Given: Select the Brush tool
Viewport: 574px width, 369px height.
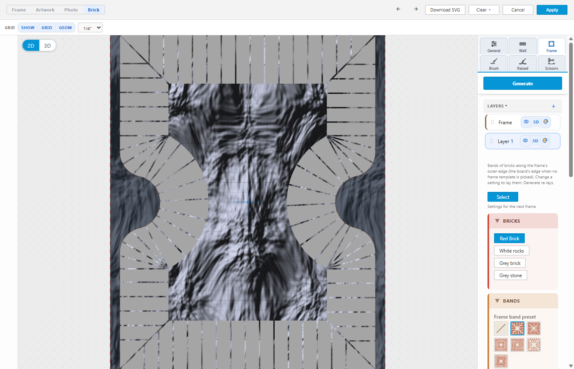Looking at the screenshot, I should point(494,64).
